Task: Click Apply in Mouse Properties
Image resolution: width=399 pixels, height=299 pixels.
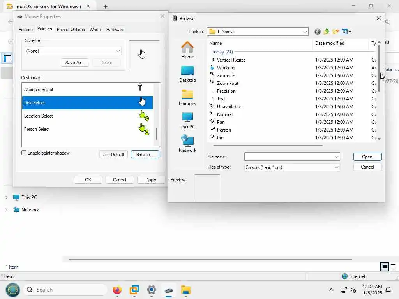Action: (151, 180)
